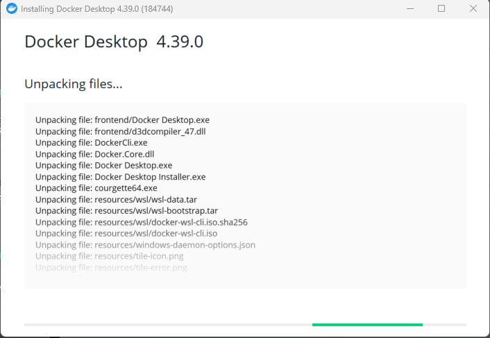
Task: Select the 'resources/tile-icon.png' log line
Action: click(110, 256)
